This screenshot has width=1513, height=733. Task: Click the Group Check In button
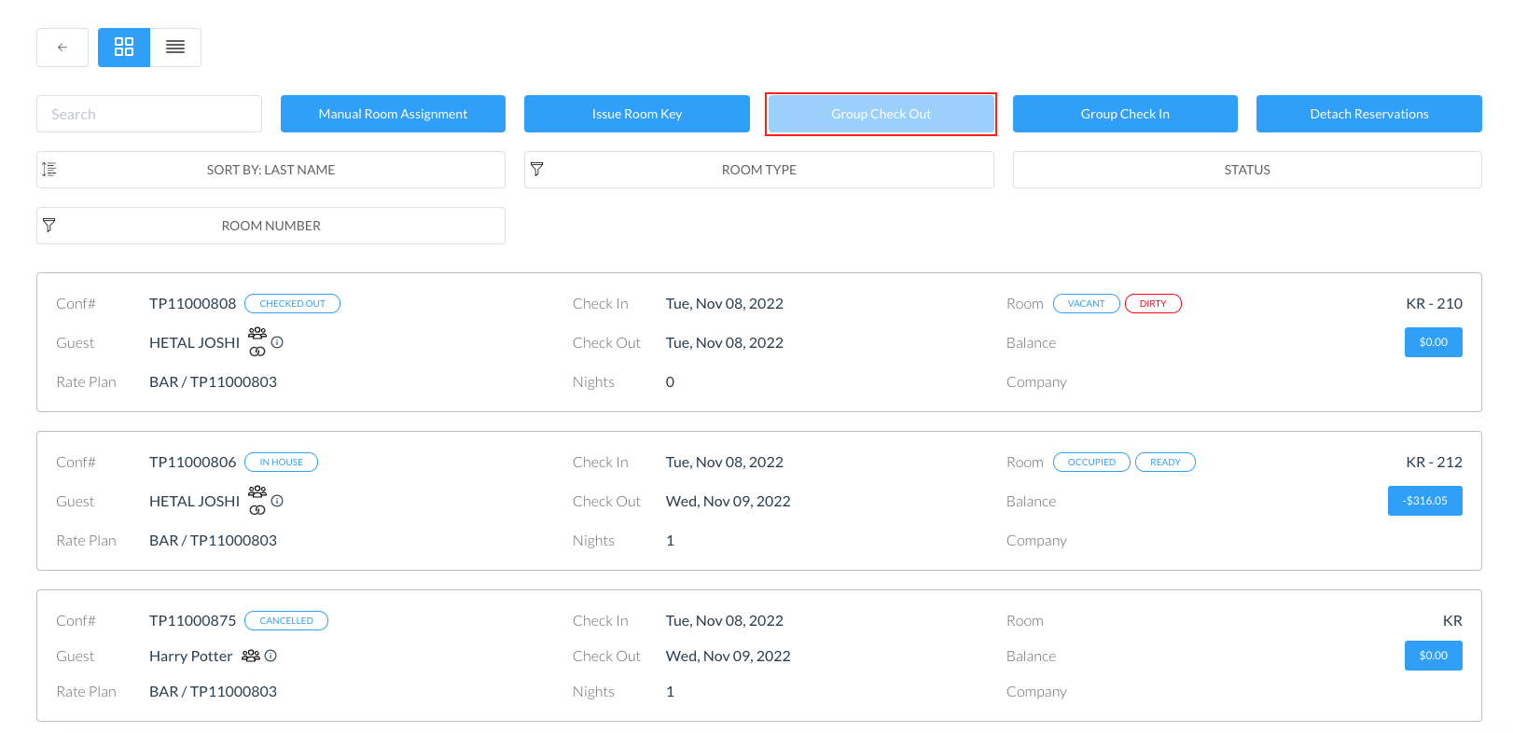(1125, 114)
